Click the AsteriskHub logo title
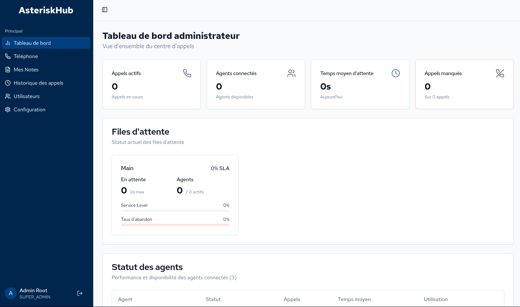 coord(46,10)
